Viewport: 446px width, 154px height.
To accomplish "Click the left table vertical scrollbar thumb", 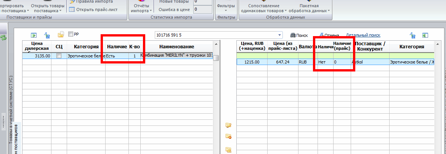I will 217,58.
